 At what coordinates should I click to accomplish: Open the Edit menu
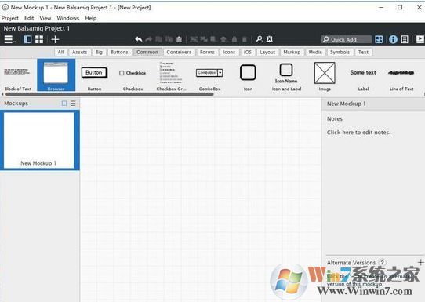[x=29, y=18]
